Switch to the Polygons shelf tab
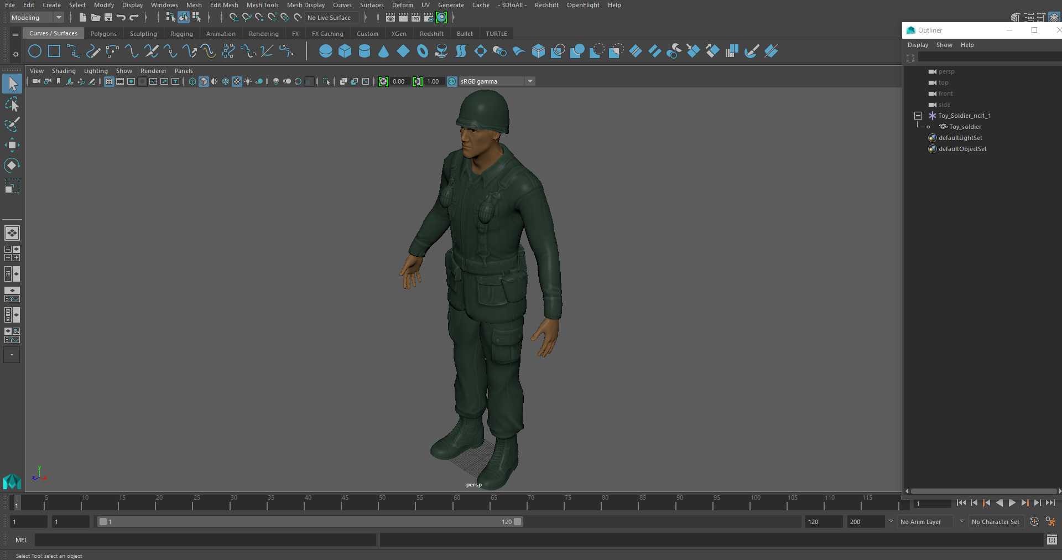1062x560 pixels. [103, 34]
